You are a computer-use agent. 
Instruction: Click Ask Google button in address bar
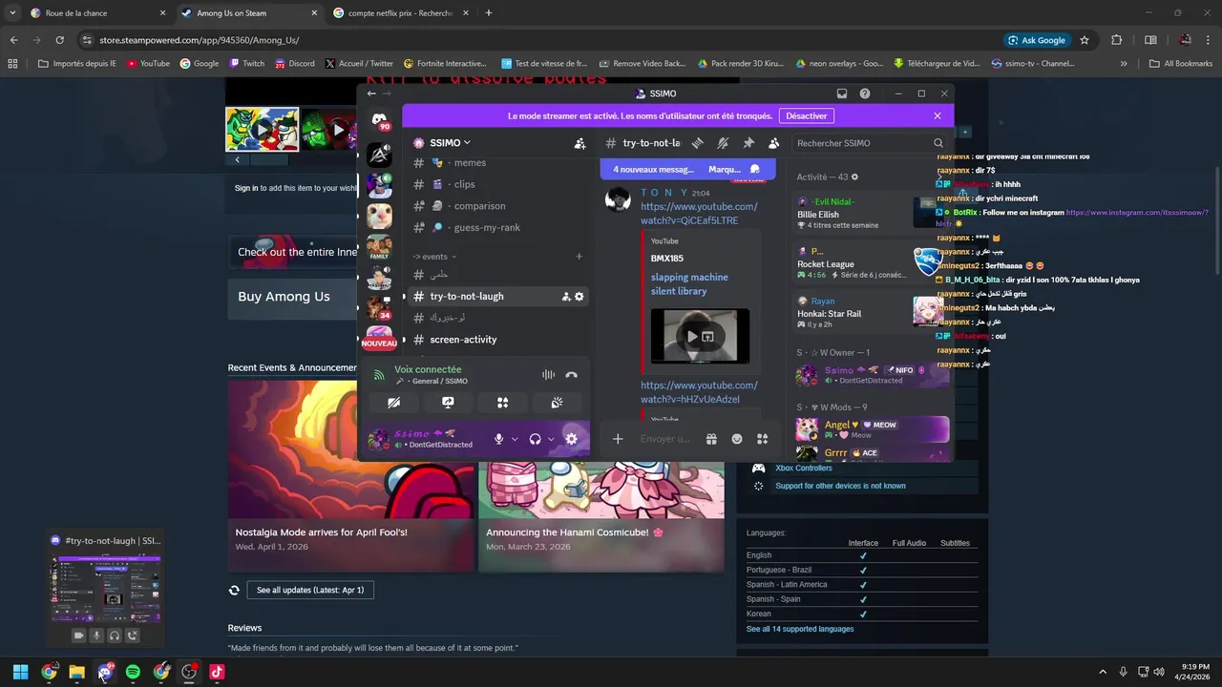1036,40
